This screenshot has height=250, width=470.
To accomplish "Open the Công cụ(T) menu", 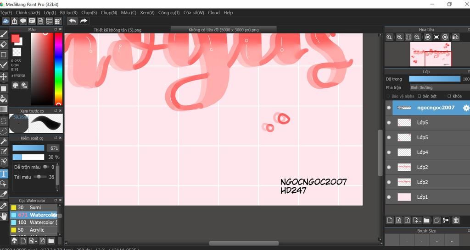I will pyautogui.click(x=169, y=12).
